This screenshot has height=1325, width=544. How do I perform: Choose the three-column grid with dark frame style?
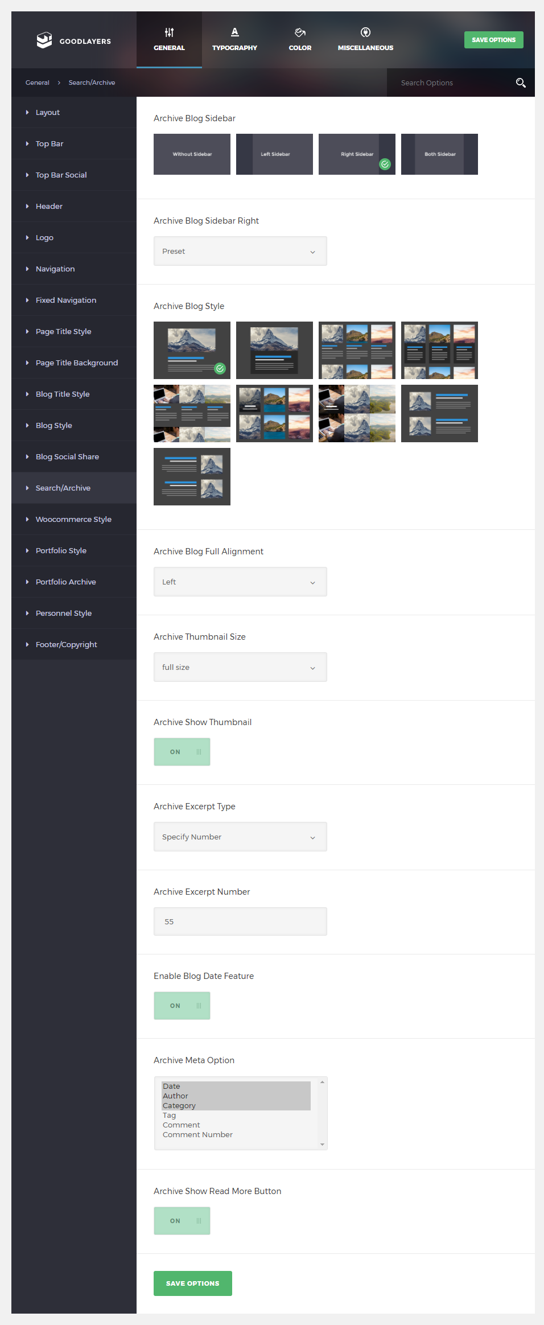[x=439, y=350]
